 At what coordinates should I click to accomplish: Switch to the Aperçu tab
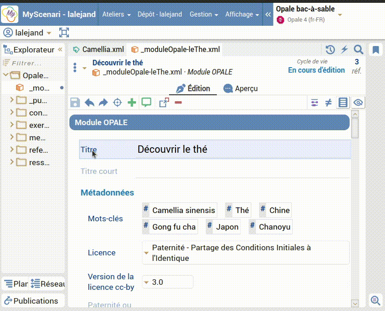coord(241,88)
